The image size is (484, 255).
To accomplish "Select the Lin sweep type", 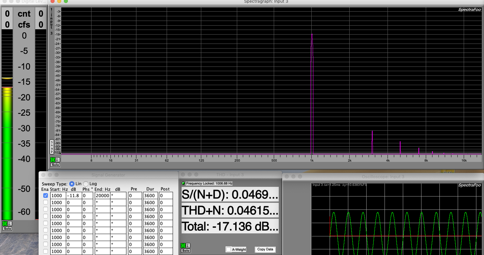I will click(72, 184).
